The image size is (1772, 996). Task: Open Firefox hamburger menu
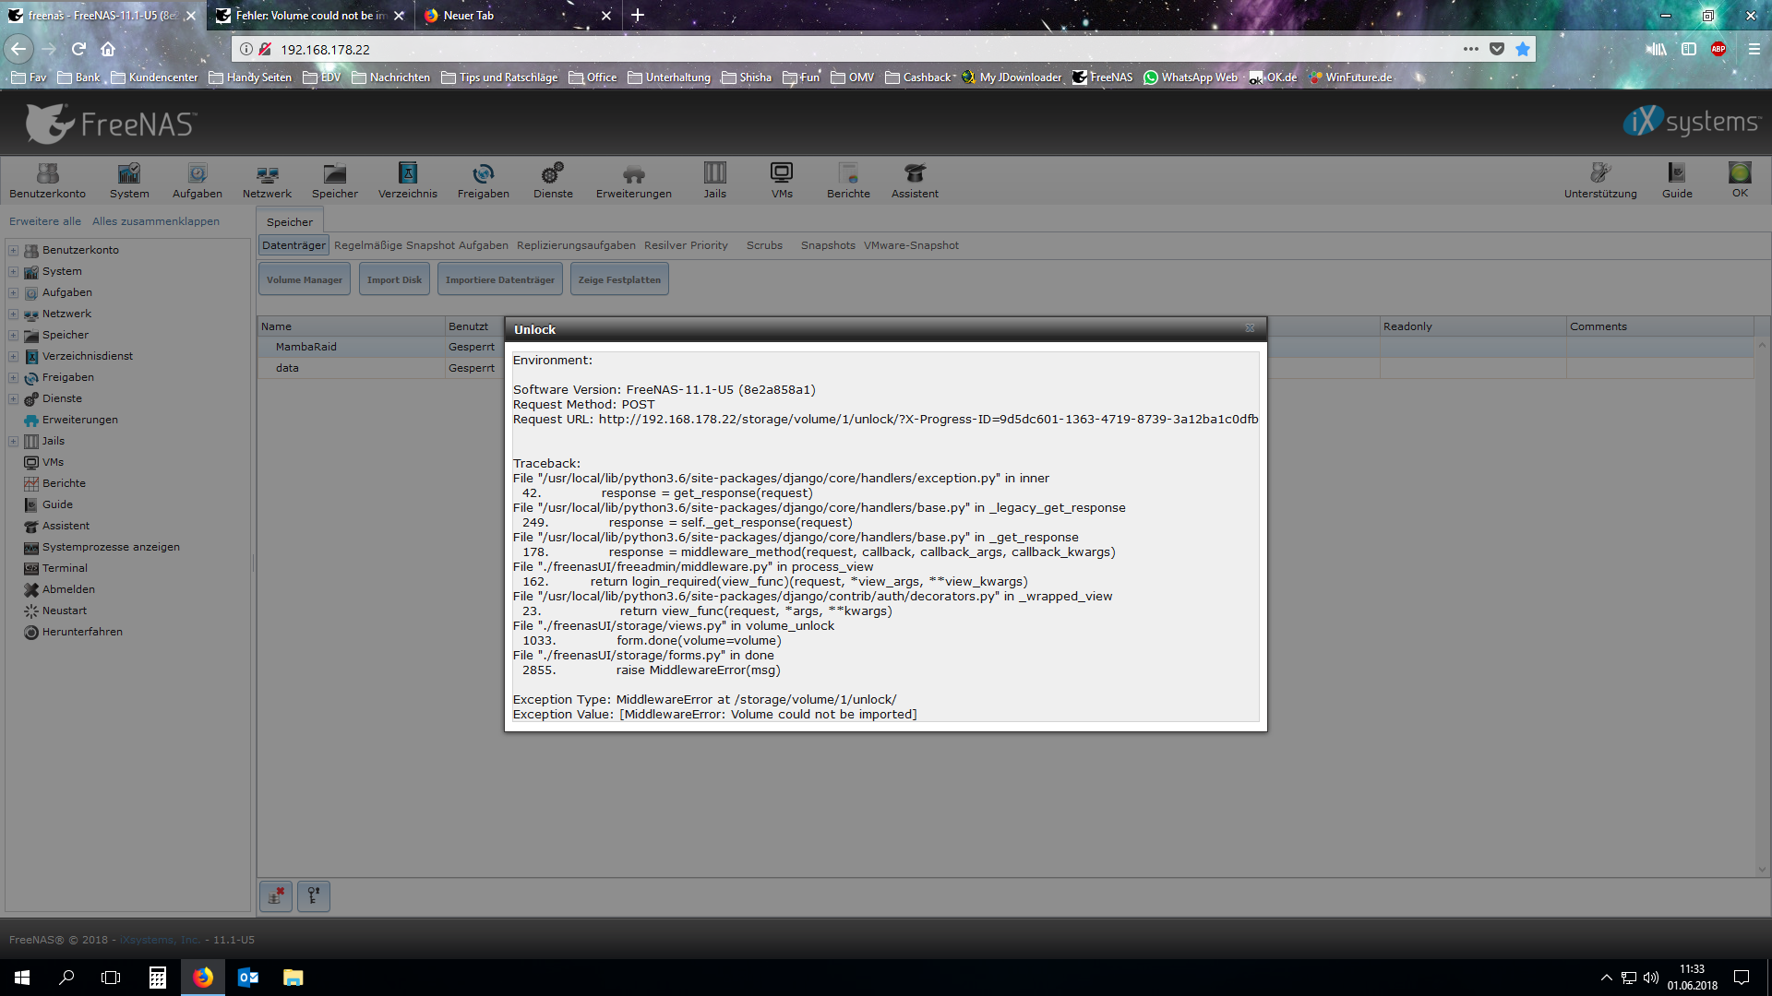(1754, 49)
